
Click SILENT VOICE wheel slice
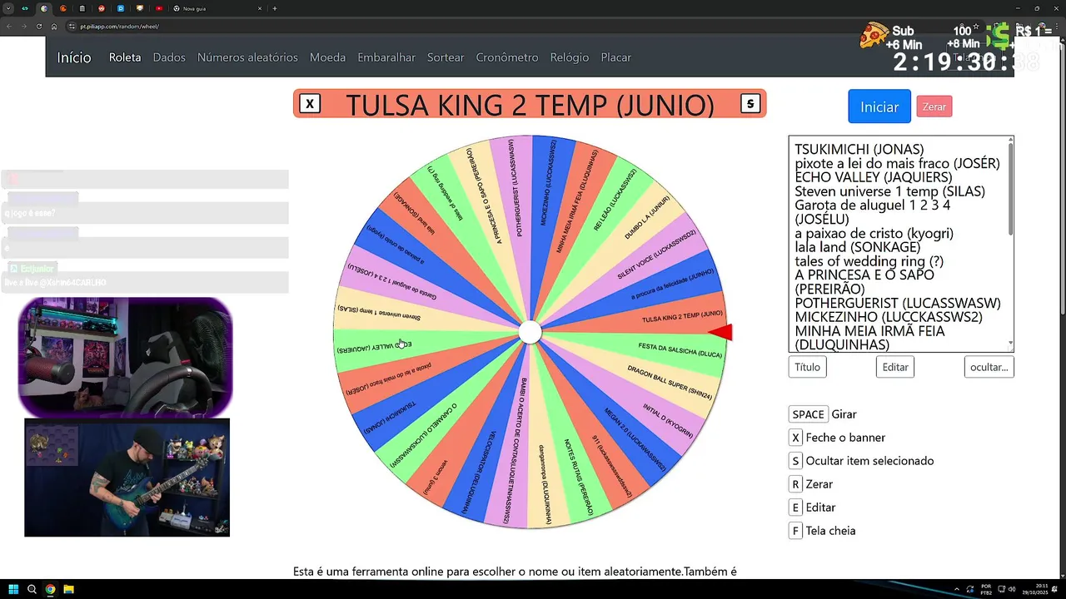pos(658,254)
